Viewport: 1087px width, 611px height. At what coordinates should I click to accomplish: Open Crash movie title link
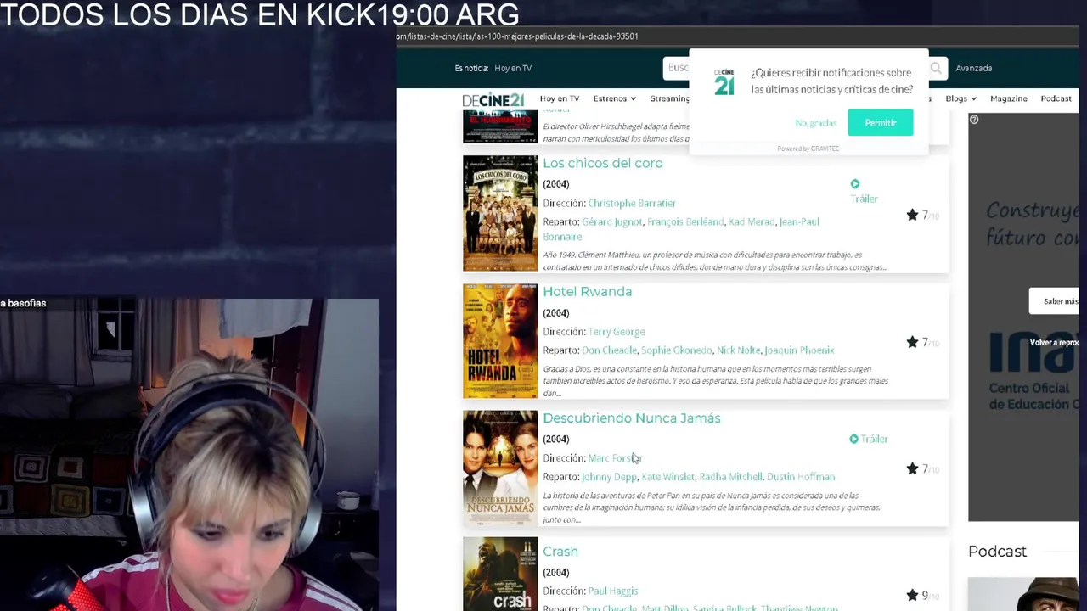tap(560, 551)
